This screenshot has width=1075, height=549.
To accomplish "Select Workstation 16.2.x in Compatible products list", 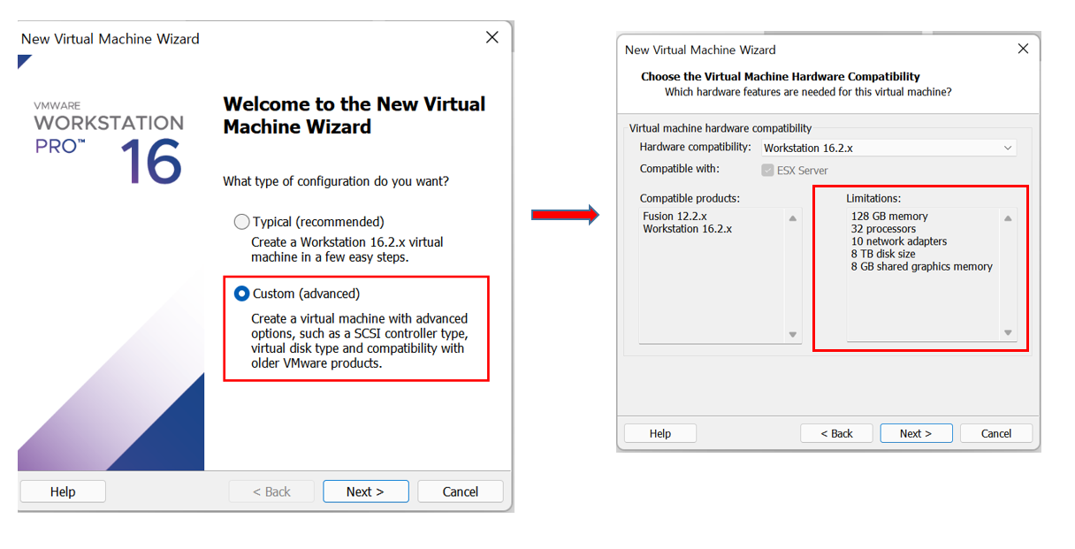I will click(x=688, y=229).
